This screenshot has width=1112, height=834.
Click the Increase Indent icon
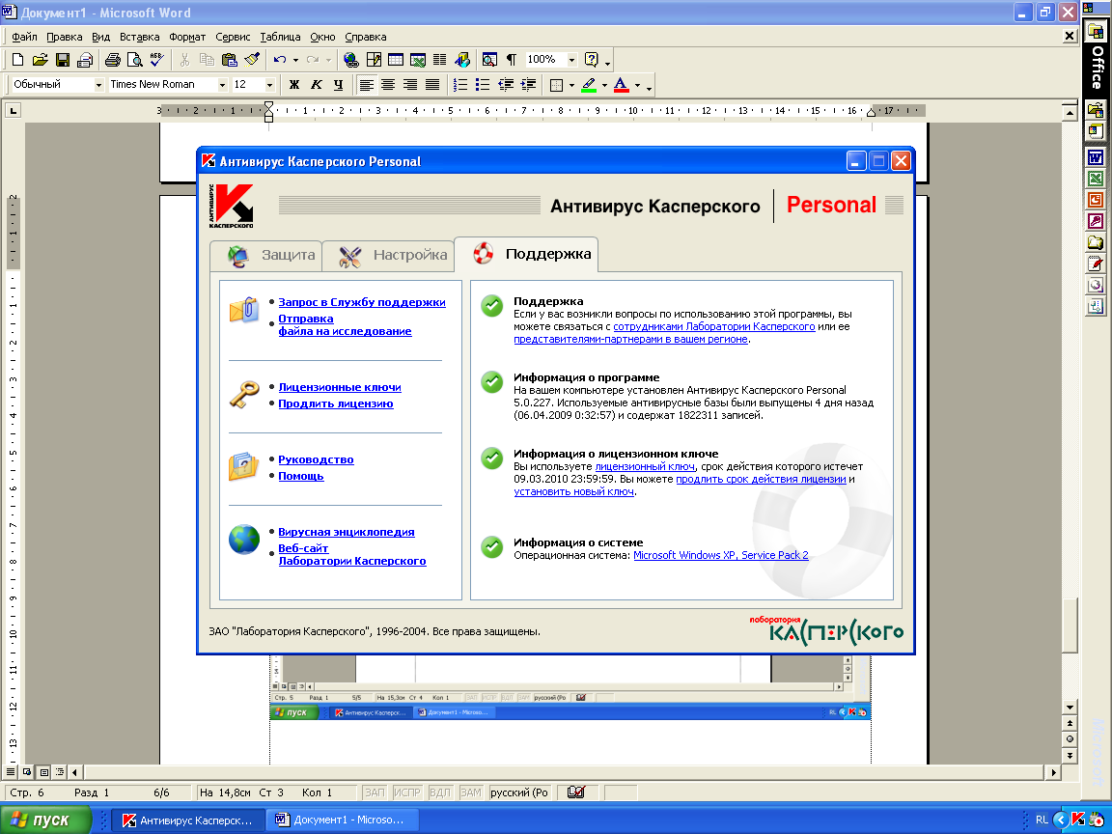pos(528,85)
